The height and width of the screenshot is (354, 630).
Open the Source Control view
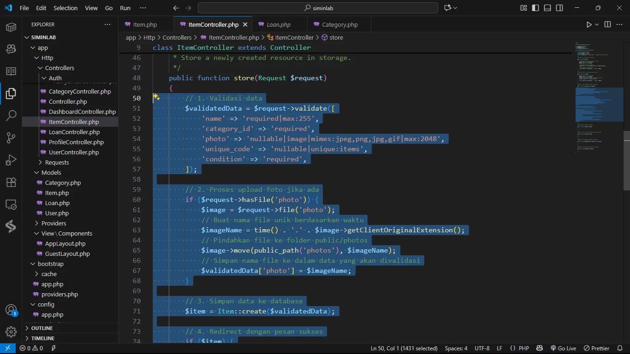11,137
